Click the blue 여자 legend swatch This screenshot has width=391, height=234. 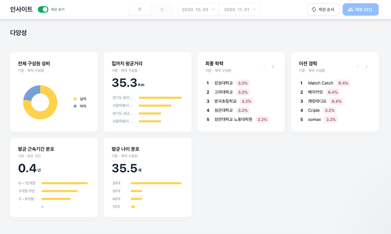(75, 106)
